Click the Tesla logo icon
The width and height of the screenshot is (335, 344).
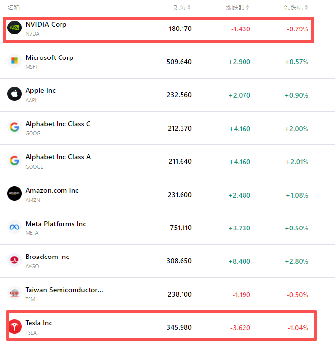[x=15, y=326]
